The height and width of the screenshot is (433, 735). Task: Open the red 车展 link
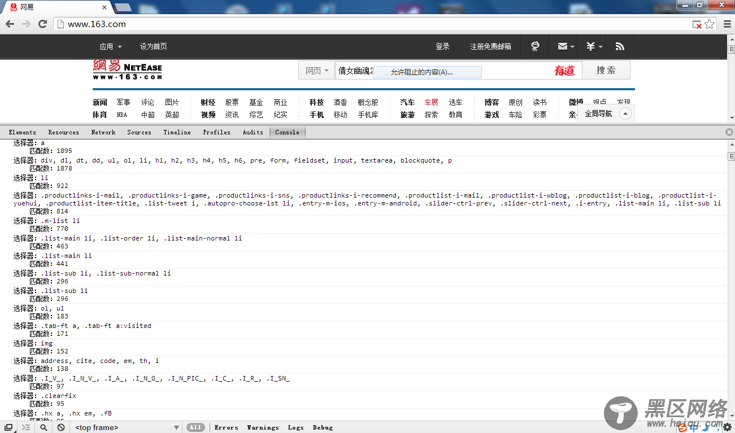tap(431, 102)
